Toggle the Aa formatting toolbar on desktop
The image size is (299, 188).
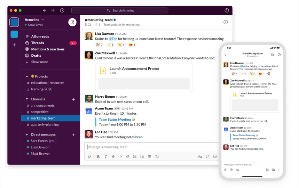click(200, 157)
